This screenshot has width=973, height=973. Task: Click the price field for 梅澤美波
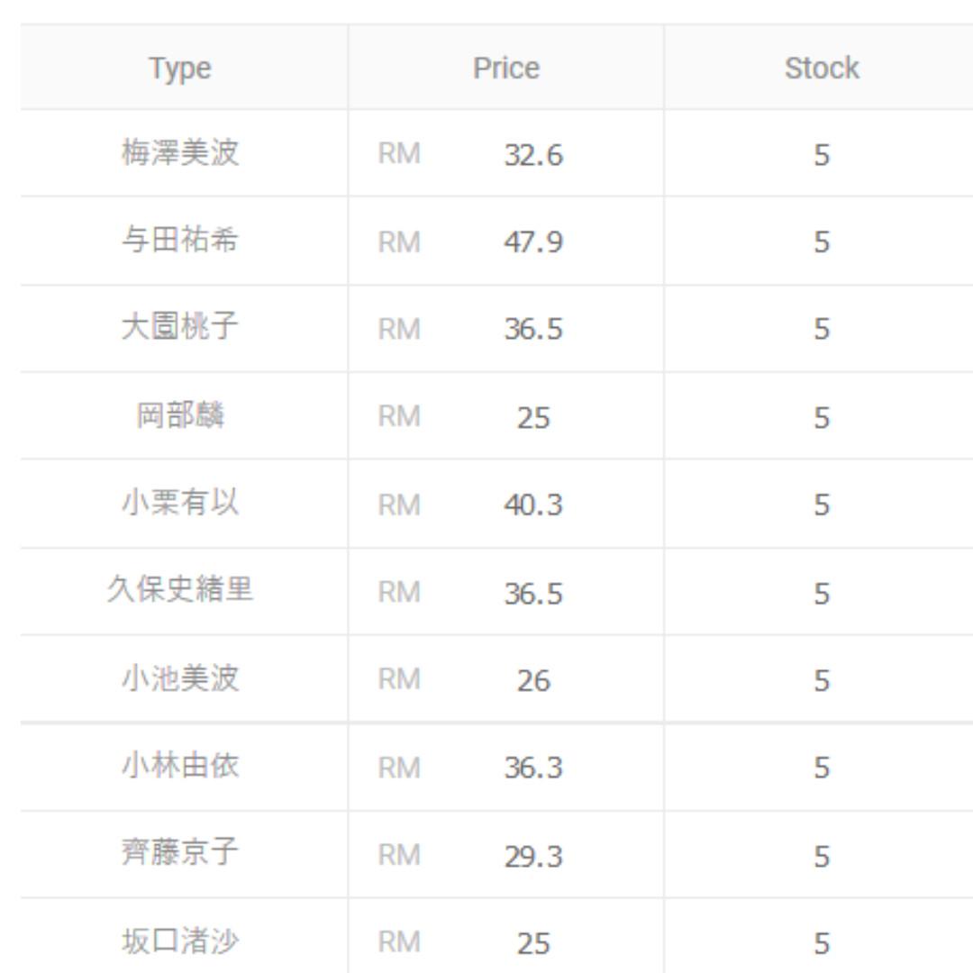pyautogui.click(x=532, y=155)
